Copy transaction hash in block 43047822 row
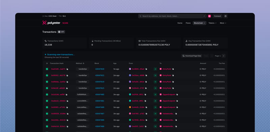 [67, 75]
